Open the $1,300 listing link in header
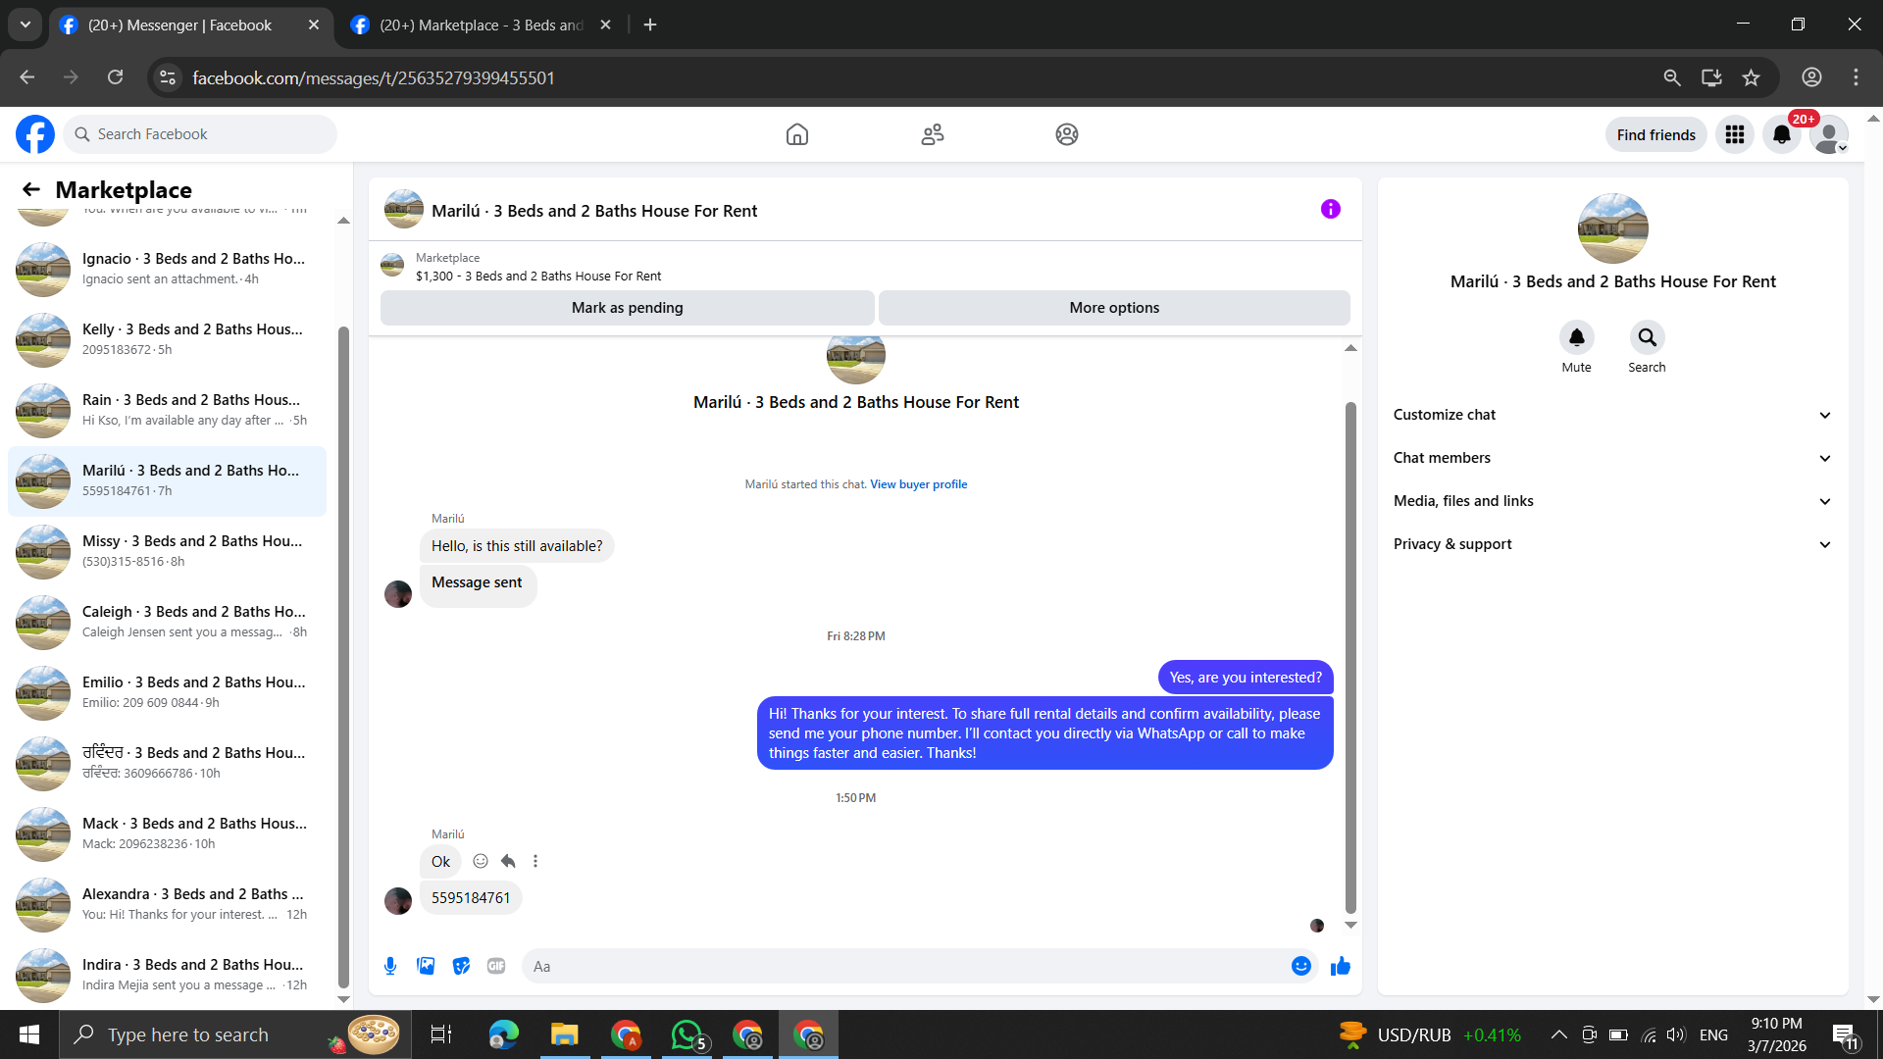This screenshot has height=1059, width=1883. point(538,277)
